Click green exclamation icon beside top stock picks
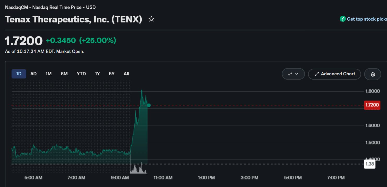The image size is (387, 187). pyautogui.click(x=343, y=19)
